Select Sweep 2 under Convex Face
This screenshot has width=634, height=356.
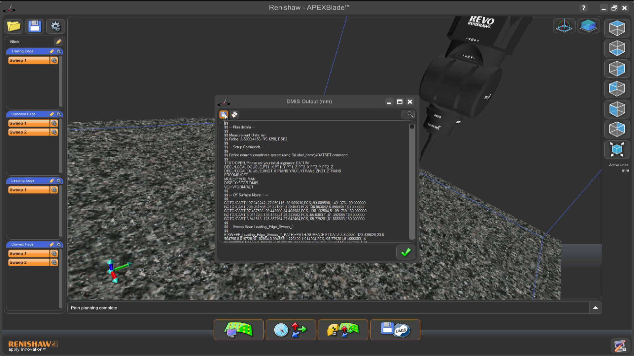pos(29,262)
